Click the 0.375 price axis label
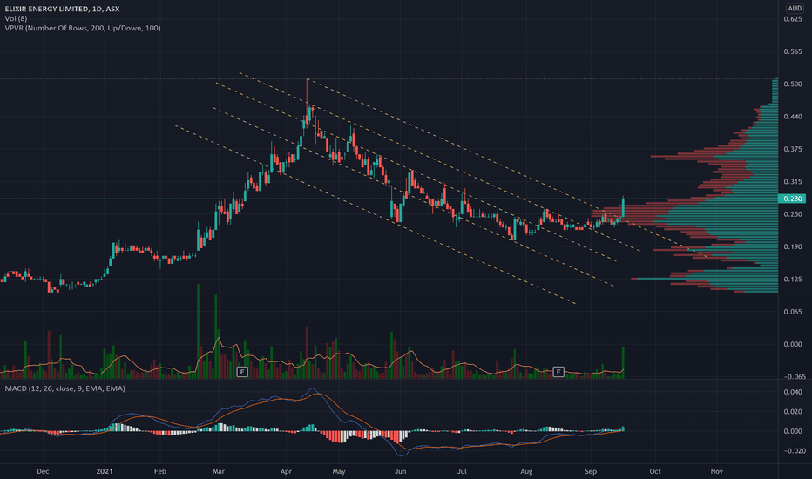Screen dimensions: 812x479 coord(793,149)
